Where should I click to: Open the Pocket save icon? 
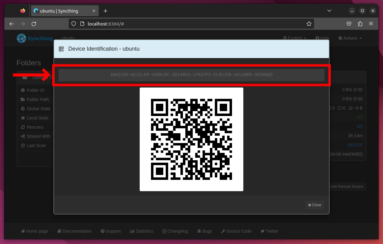click(x=349, y=24)
